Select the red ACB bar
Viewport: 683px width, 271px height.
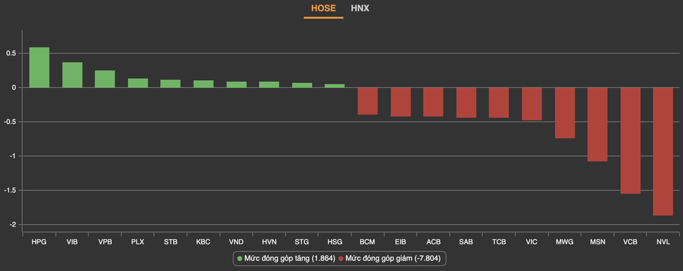tap(433, 101)
